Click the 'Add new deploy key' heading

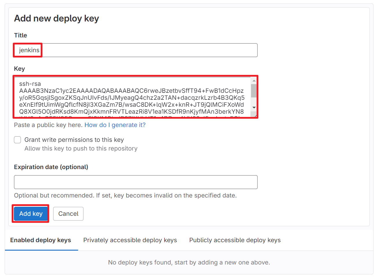click(57, 19)
